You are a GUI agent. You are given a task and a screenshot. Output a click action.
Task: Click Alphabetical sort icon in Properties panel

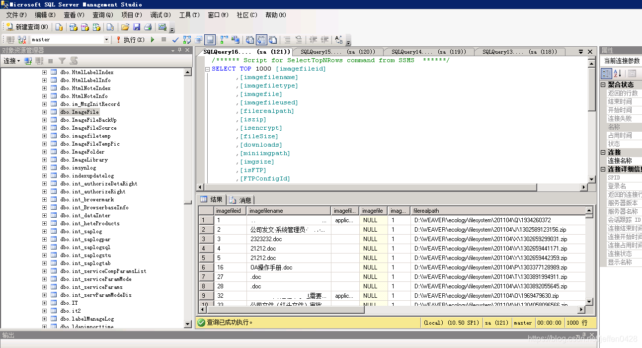(x=617, y=74)
